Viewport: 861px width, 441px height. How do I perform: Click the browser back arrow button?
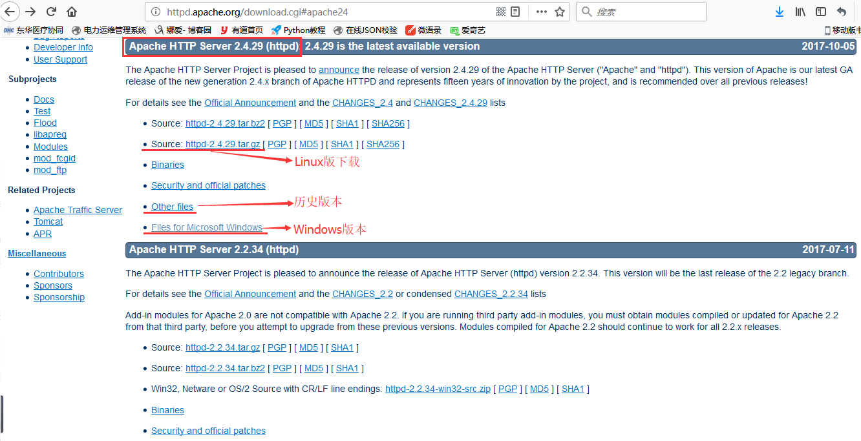coord(10,12)
